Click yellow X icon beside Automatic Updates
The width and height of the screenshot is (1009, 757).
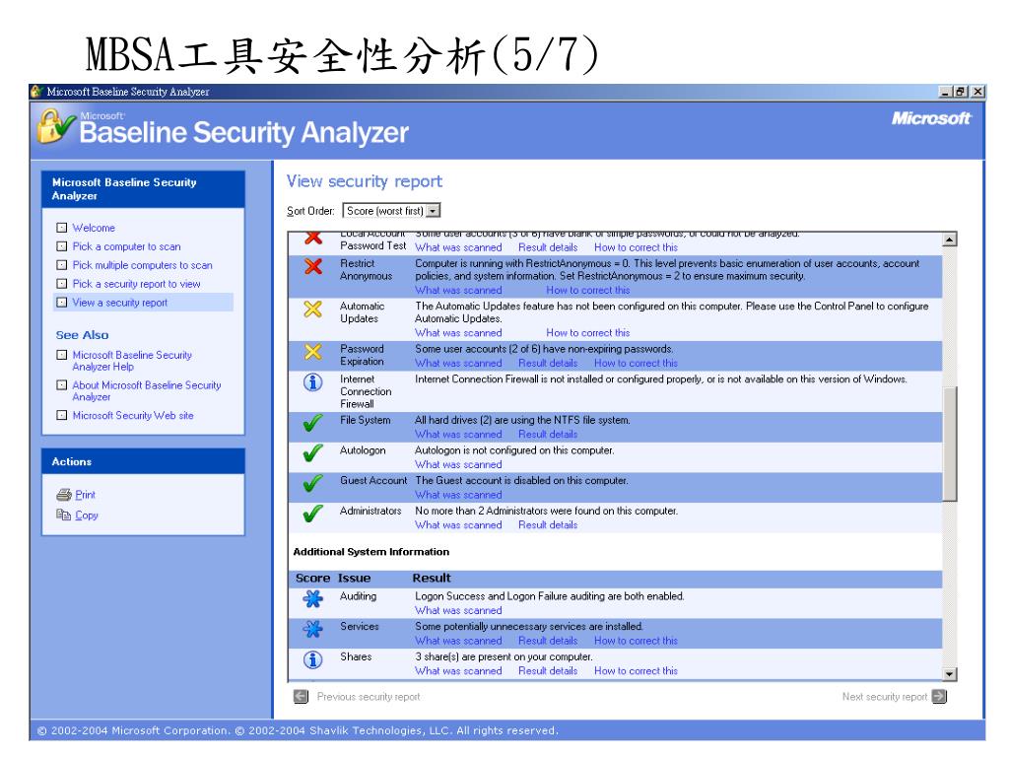pos(312,309)
